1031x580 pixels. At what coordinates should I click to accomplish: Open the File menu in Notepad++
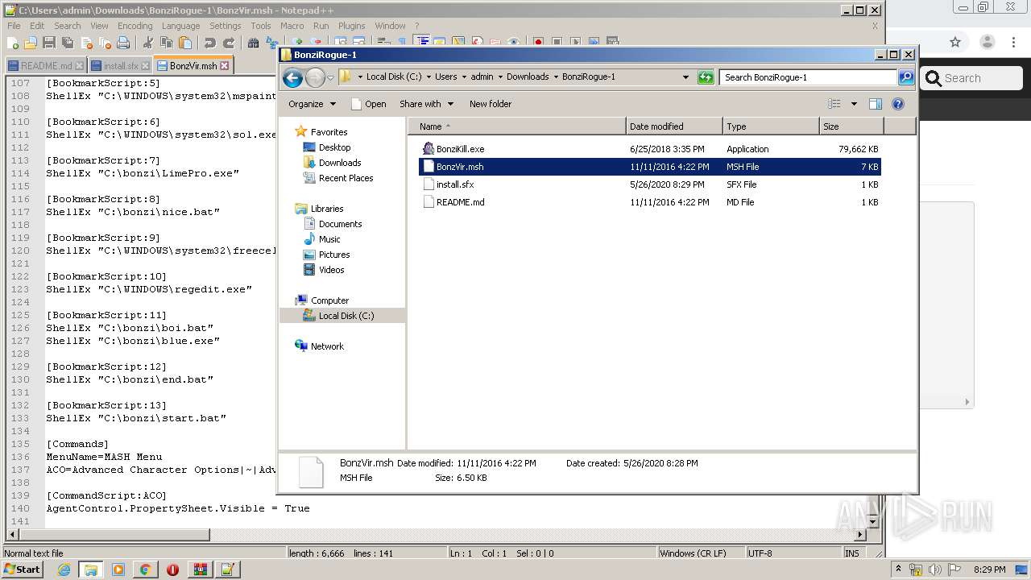click(x=14, y=26)
